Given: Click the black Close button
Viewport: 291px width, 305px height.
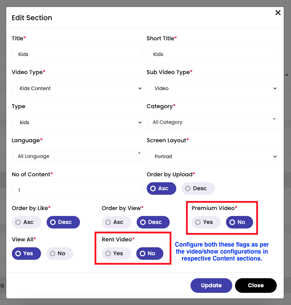Looking at the screenshot, I should tap(256, 286).
